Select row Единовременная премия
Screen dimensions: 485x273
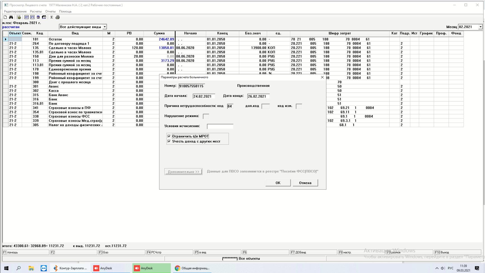tap(233, 69)
